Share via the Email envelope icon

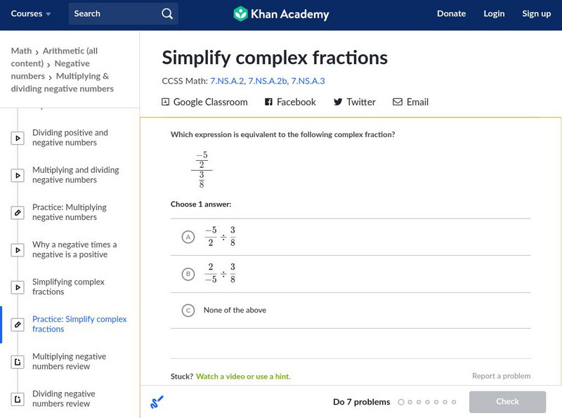tap(398, 102)
